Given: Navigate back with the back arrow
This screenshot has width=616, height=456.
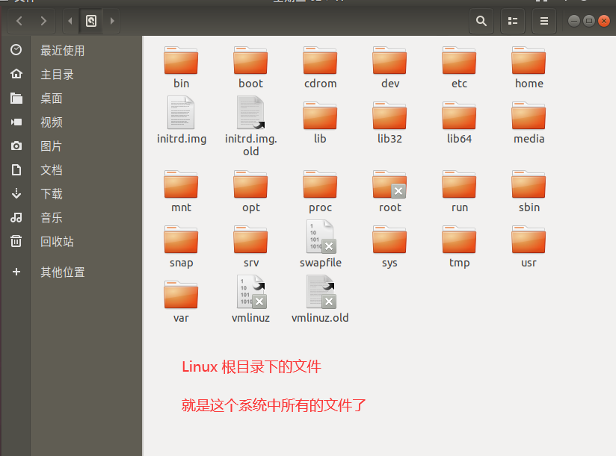Looking at the screenshot, I should coord(18,21).
